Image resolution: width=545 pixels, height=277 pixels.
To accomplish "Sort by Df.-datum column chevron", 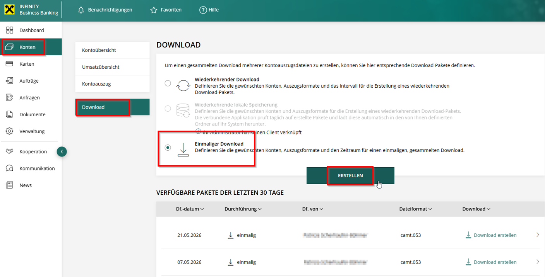I will pyautogui.click(x=202, y=209).
